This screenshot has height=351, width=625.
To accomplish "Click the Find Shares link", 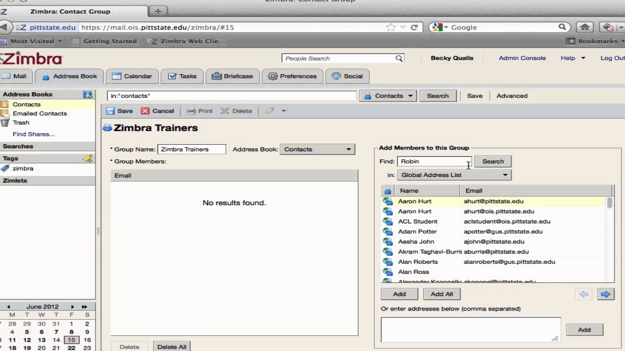I will 34,134.
